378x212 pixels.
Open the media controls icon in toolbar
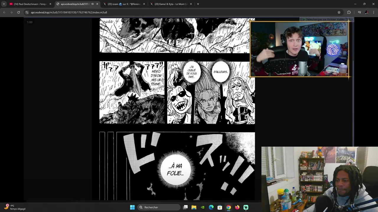pos(359,12)
